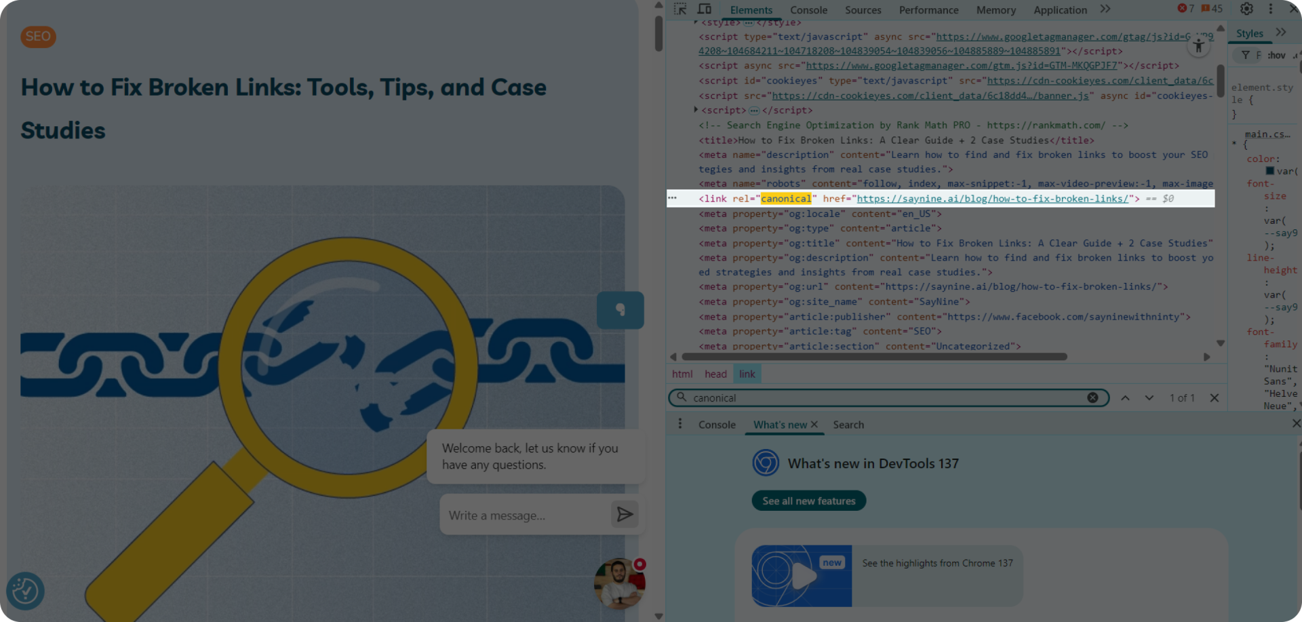Select link in the breadcrumb
The image size is (1302, 622).
pyautogui.click(x=747, y=374)
